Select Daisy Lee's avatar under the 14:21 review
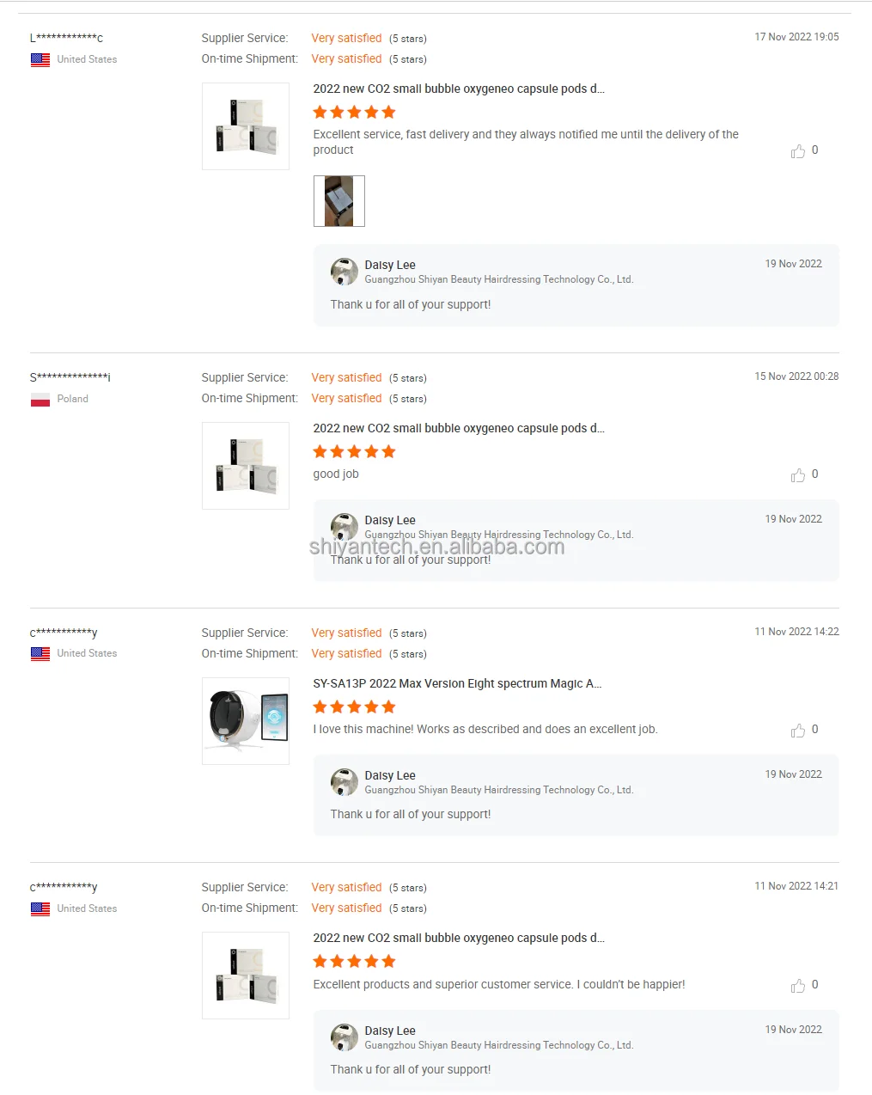This screenshot has height=1095, width=872. coord(345,1037)
